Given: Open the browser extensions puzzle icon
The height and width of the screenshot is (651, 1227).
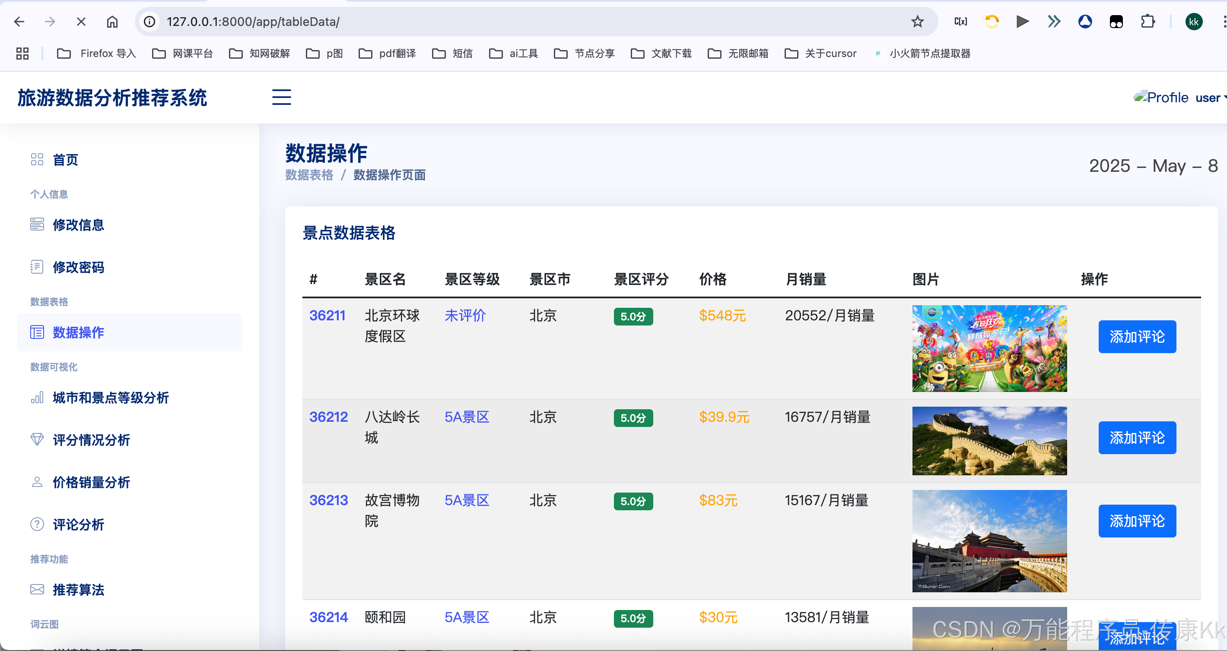Looking at the screenshot, I should point(1148,22).
